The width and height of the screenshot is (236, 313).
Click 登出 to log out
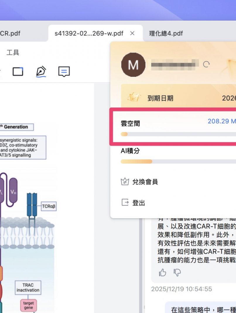(138, 203)
